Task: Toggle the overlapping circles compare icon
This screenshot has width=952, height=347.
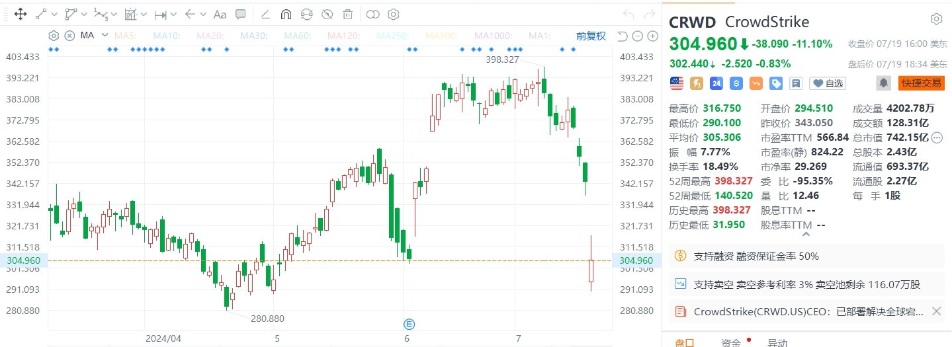Action: tap(372, 14)
